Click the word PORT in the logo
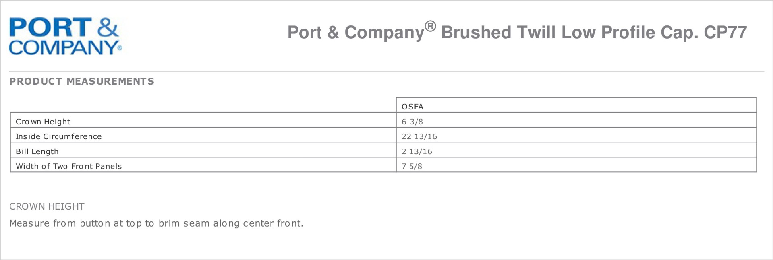This screenshot has width=773, height=260. [50, 27]
